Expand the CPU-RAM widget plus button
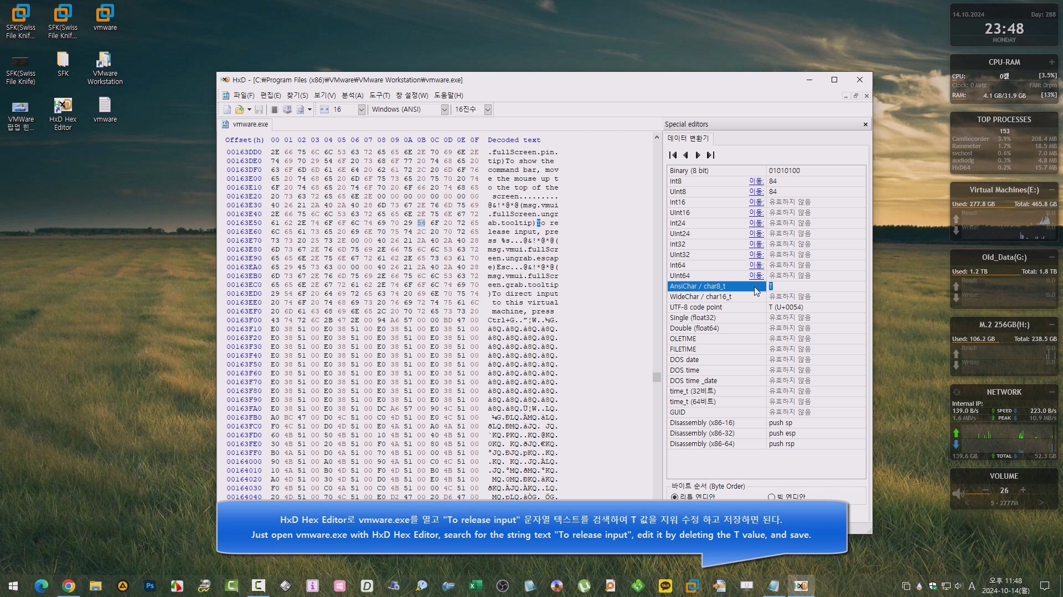Image resolution: width=1063 pixels, height=597 pixels. coord(1051,62)
